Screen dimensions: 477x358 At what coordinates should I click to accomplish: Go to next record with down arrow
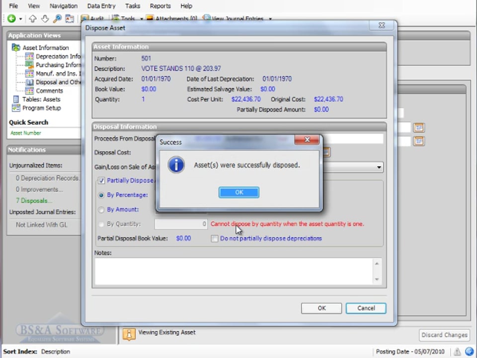(x=45, y=19)
